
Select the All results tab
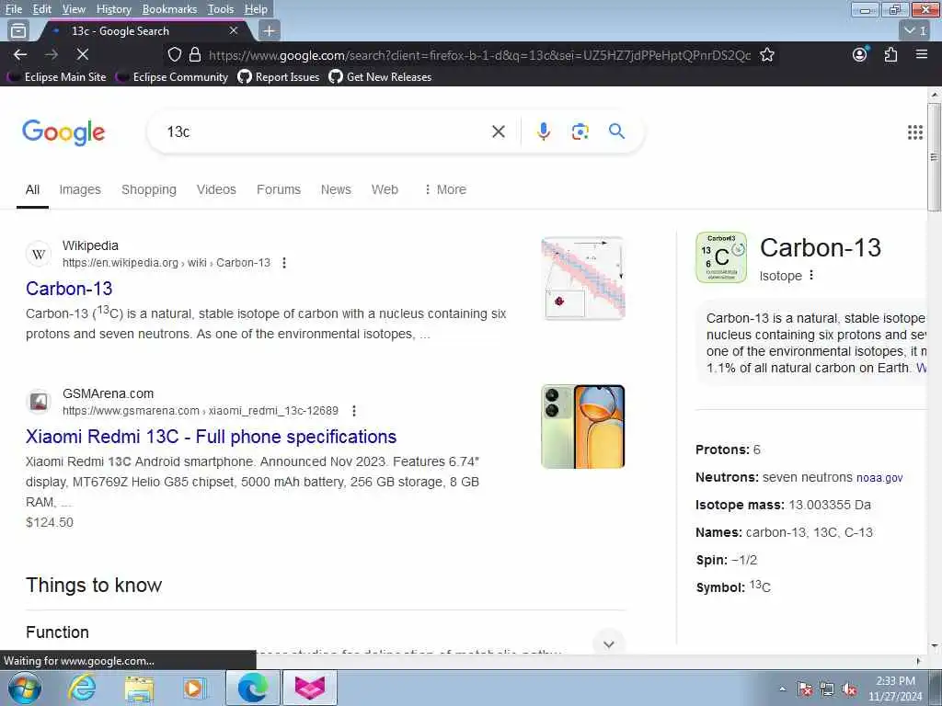pos(32,189)
